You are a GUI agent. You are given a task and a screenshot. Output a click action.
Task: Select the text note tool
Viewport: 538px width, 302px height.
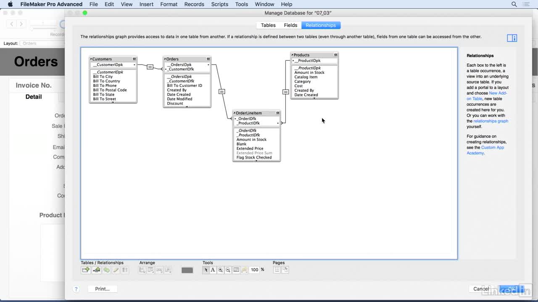pos(213,270)
